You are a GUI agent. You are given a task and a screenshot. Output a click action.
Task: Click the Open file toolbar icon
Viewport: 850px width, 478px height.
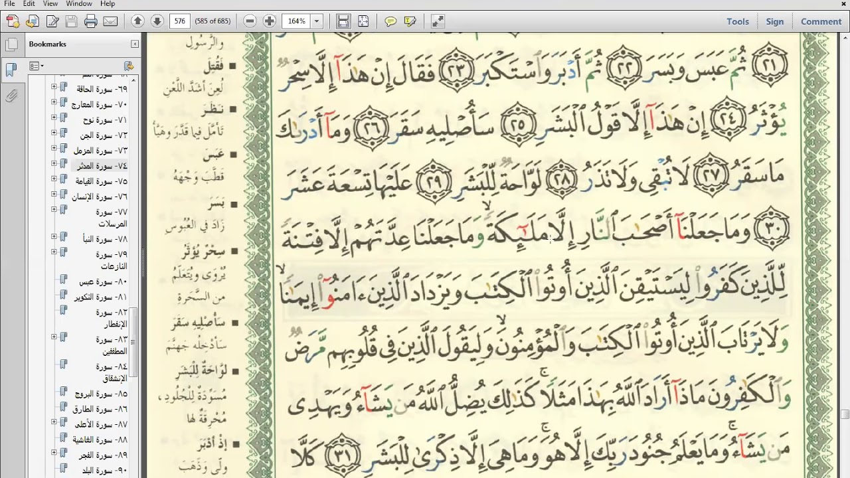click(x=32, y=21)
